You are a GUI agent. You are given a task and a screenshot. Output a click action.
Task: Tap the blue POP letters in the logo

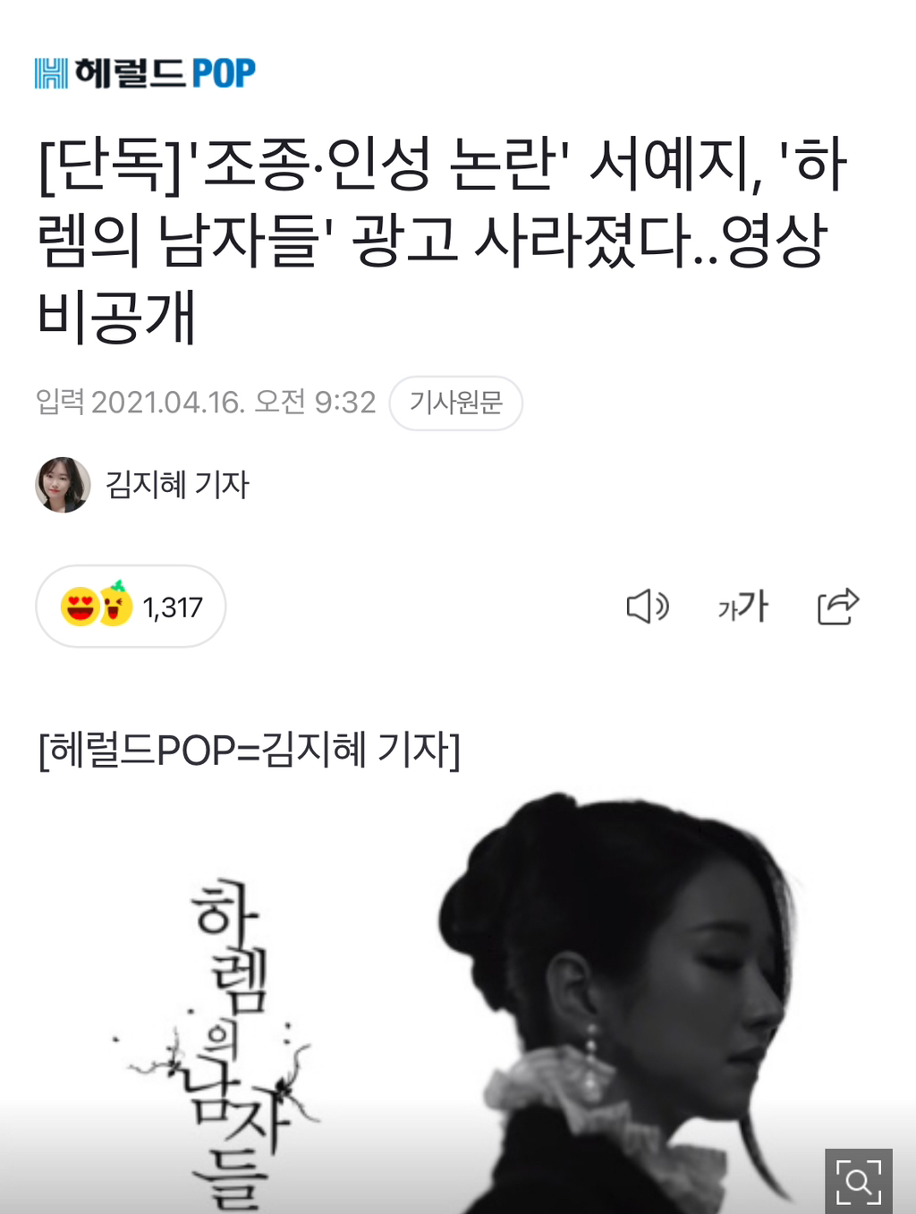pos(224,73)
